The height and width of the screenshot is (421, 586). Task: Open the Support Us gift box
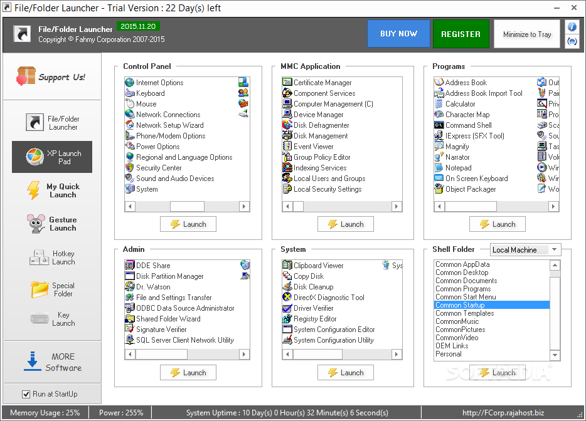[26, 76]
